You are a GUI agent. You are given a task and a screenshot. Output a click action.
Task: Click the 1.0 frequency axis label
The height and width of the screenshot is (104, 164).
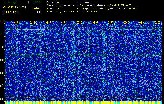pyautogui.click(x=2, y=47)
